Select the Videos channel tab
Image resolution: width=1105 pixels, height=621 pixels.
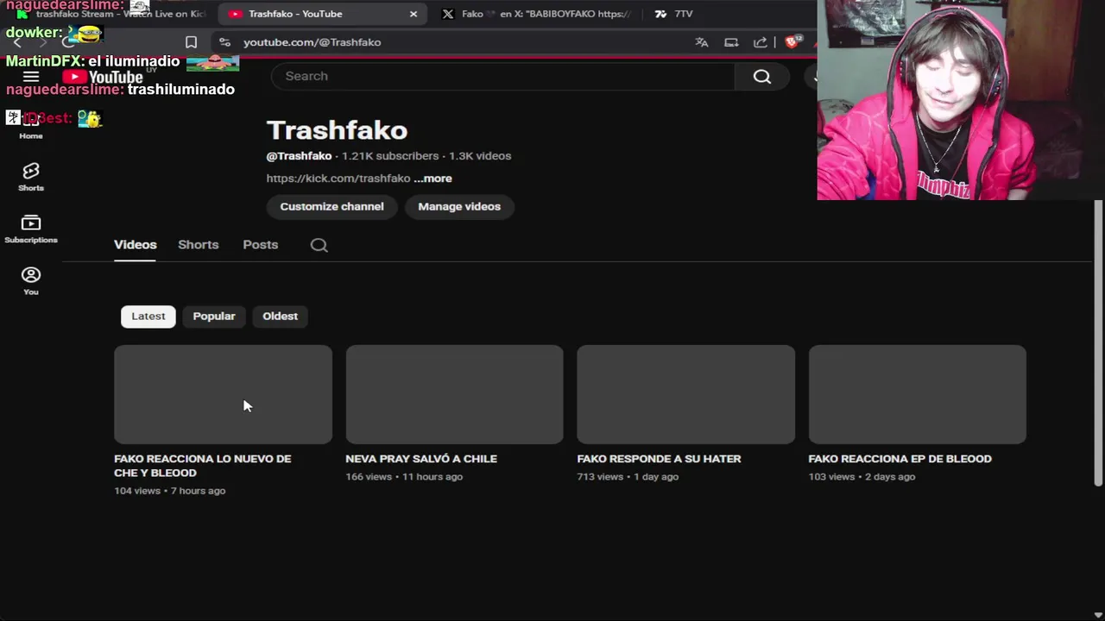click(x=136, y=245)
